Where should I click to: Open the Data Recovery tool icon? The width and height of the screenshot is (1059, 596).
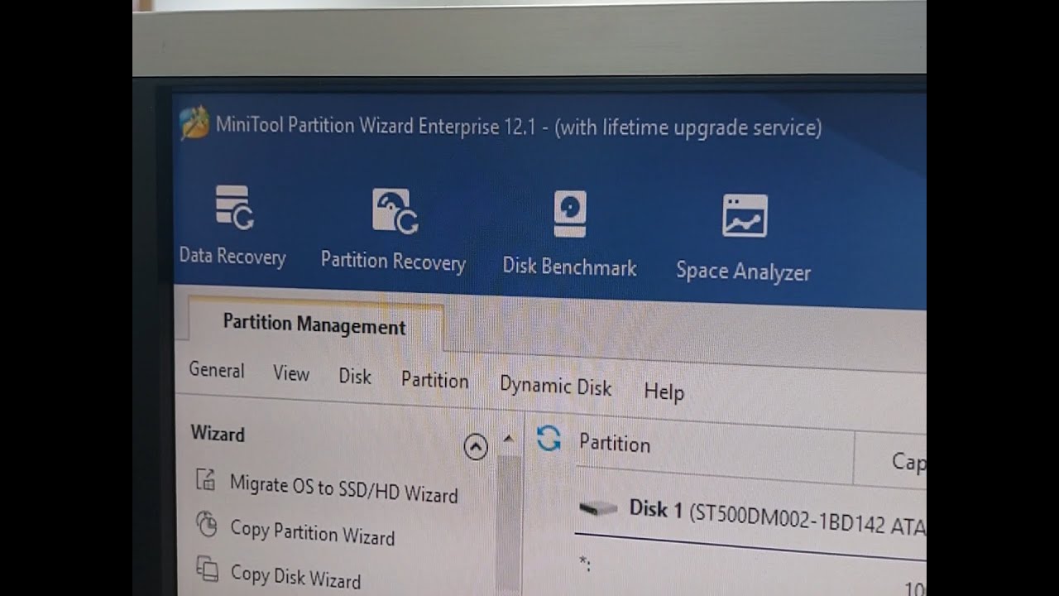[x=234, y=207]
